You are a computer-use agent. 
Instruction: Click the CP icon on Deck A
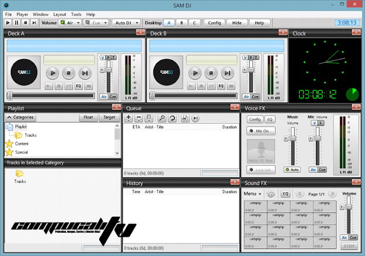68,86
